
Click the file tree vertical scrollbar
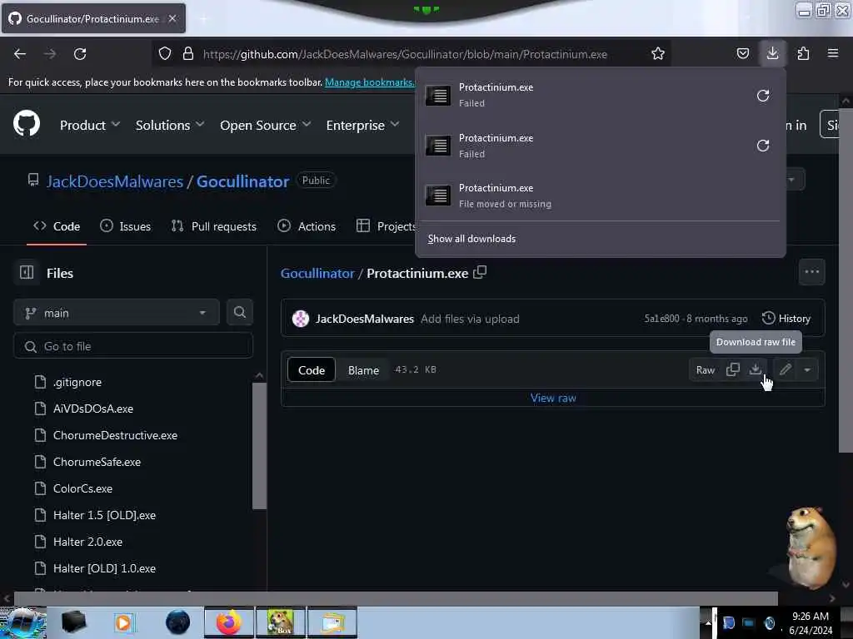260,446
